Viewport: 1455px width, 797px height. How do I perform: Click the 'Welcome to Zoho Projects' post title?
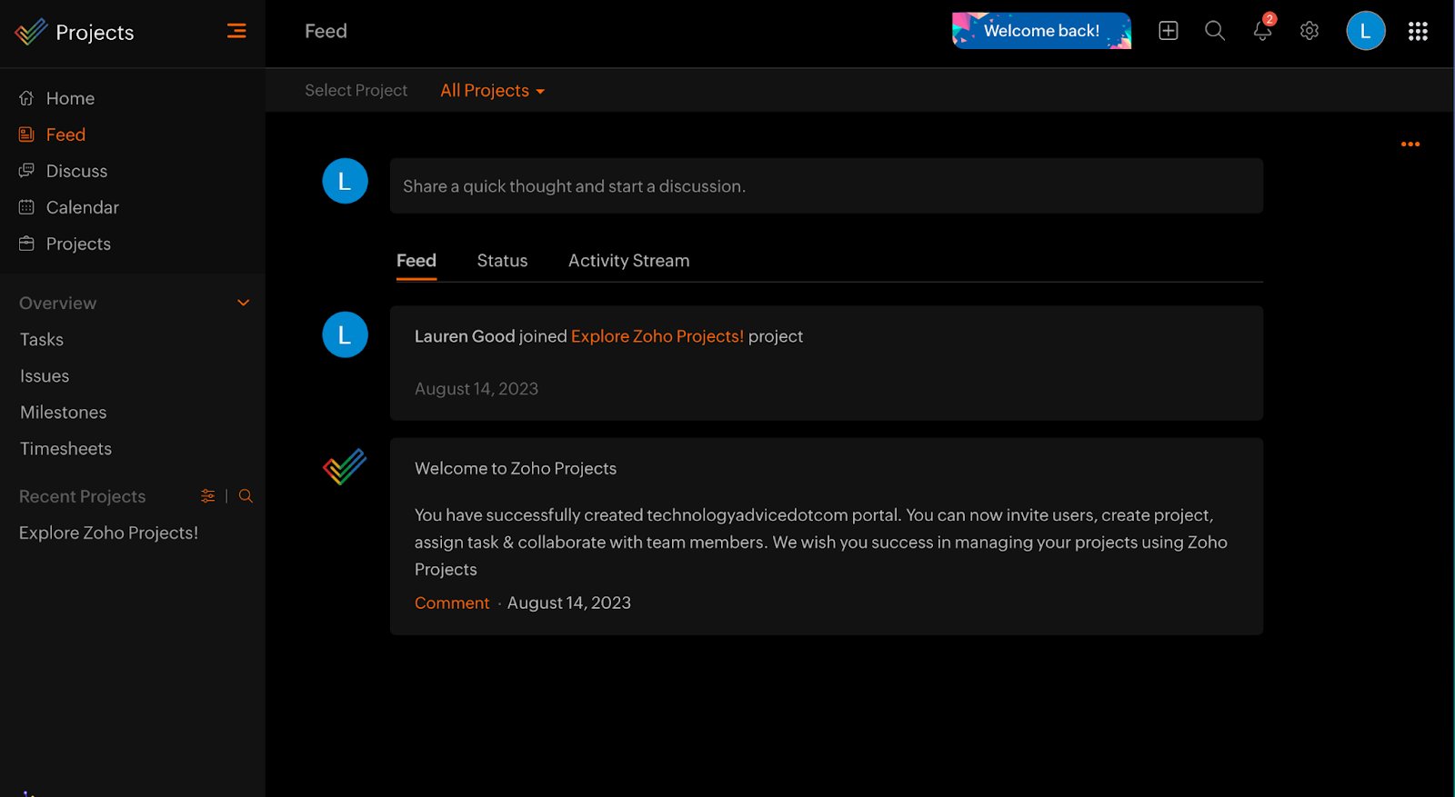click(x=516, y=469)
